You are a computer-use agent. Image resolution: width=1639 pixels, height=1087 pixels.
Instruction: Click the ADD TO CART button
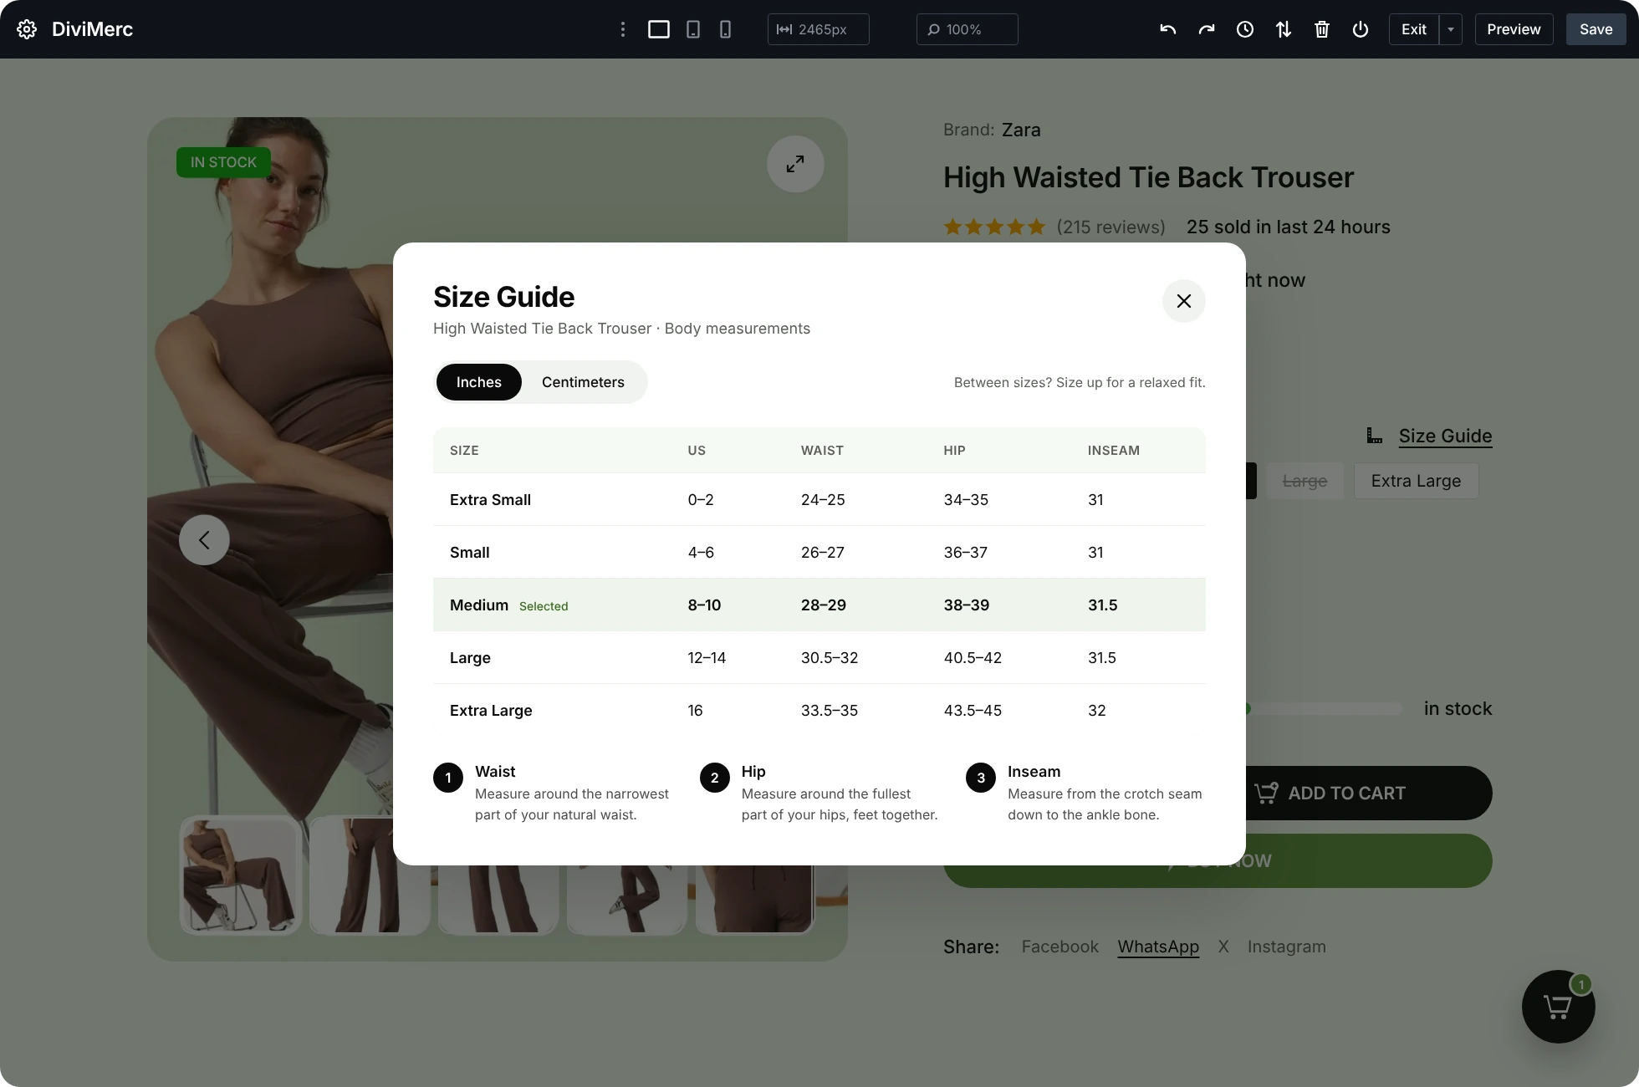pyautogui.click(x=1369, y=793)
